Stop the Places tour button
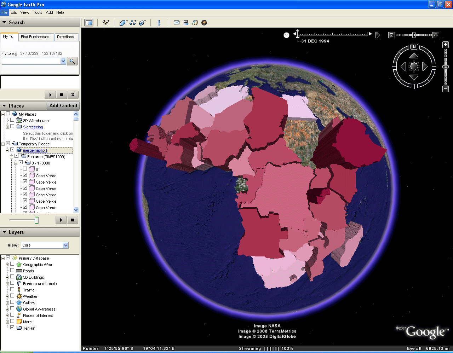 point(73,220)
